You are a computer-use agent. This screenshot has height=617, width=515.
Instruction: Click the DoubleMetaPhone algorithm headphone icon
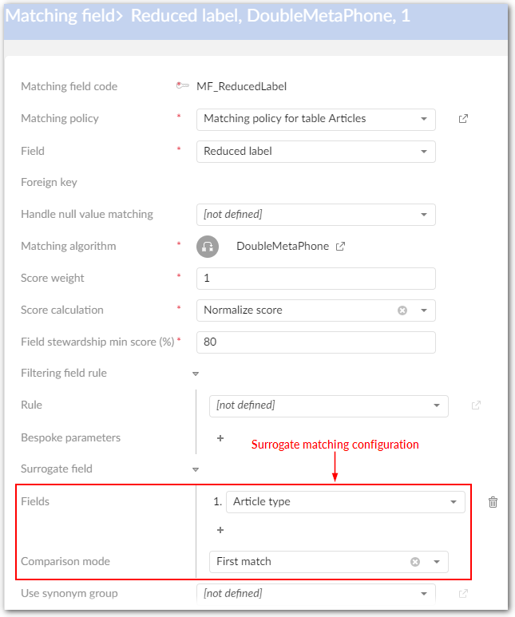[208, 247]
